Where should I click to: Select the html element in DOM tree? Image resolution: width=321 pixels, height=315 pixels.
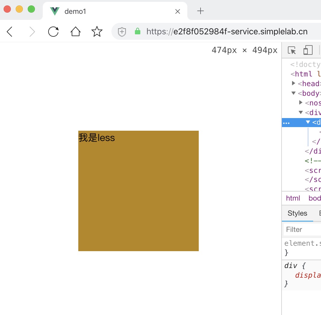pos(306,74)
